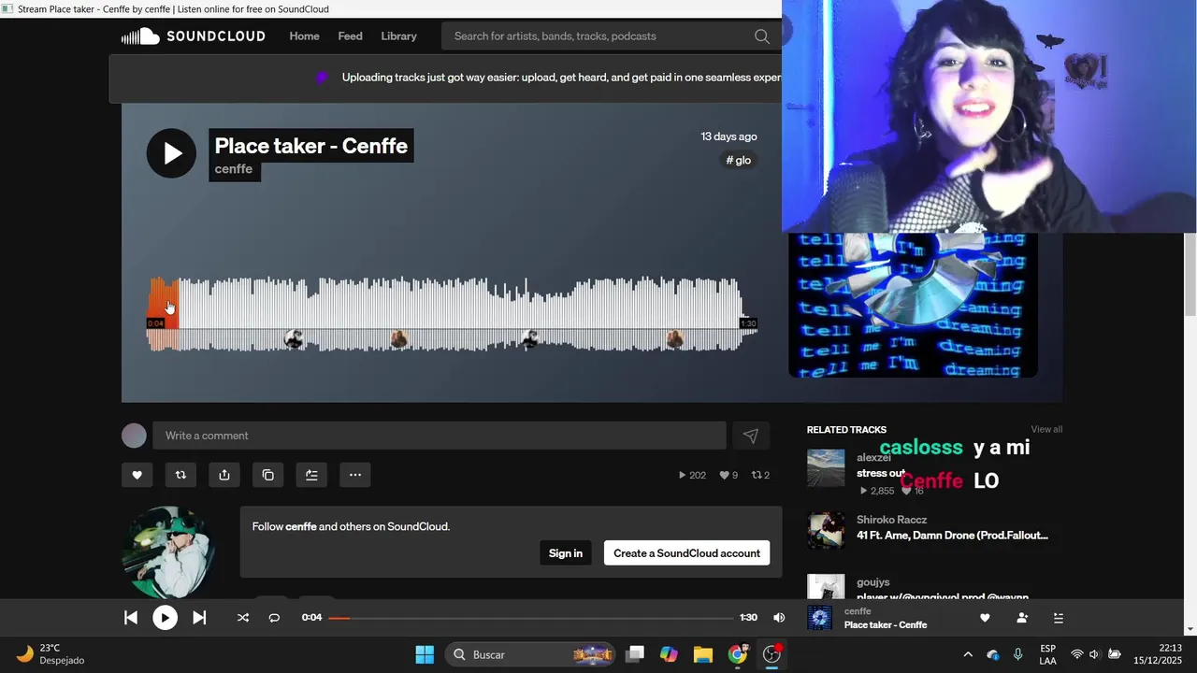The image size is (1197, 673).
Task: Toggle shuffle in the bottom player
Action: point(243,618)
